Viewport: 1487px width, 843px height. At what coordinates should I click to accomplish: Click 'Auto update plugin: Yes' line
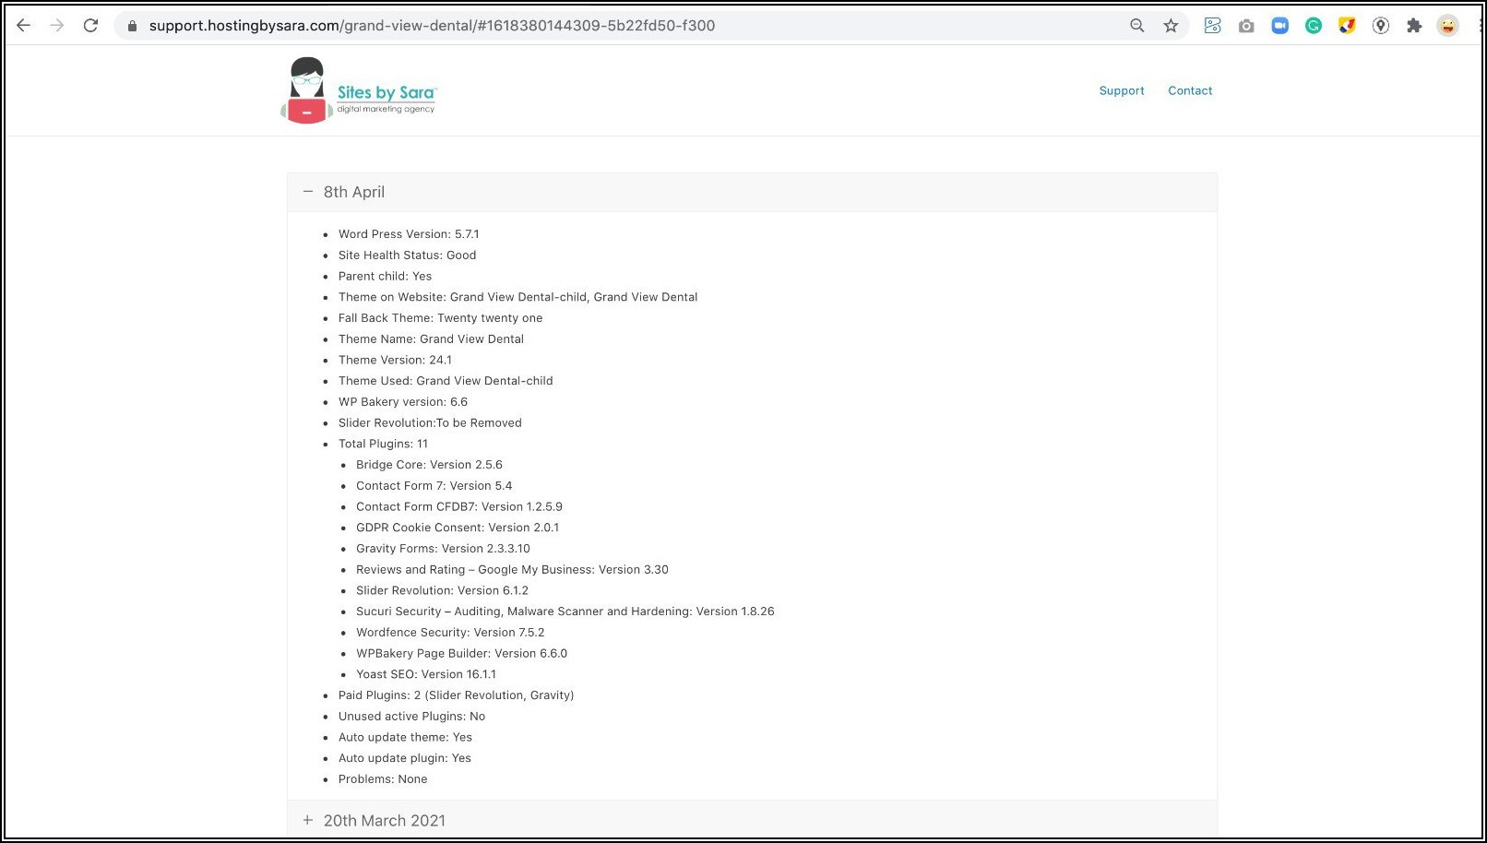point(404,758)
